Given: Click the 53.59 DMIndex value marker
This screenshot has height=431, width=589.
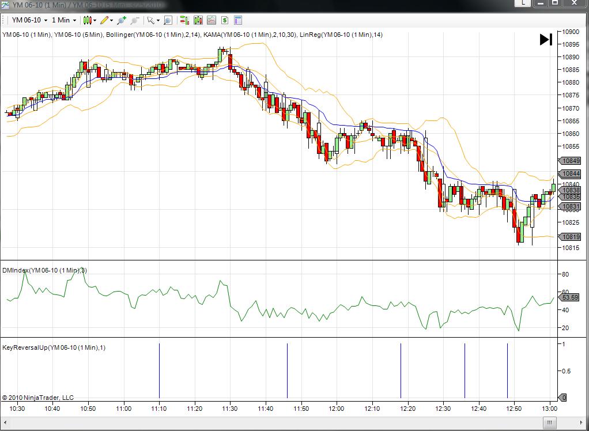Looking at the screenshot, I should pos(569,297).
